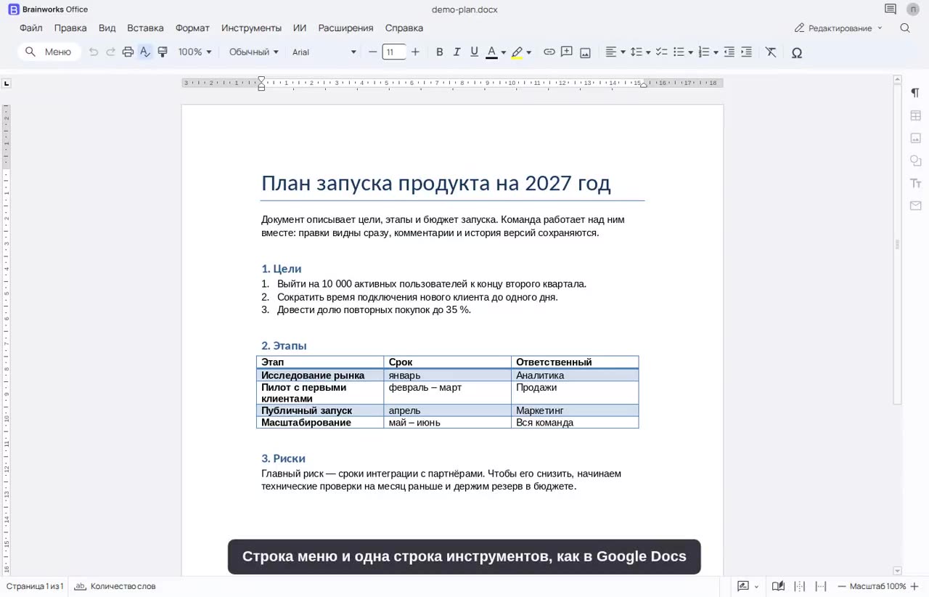Open the Расширения menu
Image resolution: width=929 pixels, height=597 pixels.
point(345,28)
